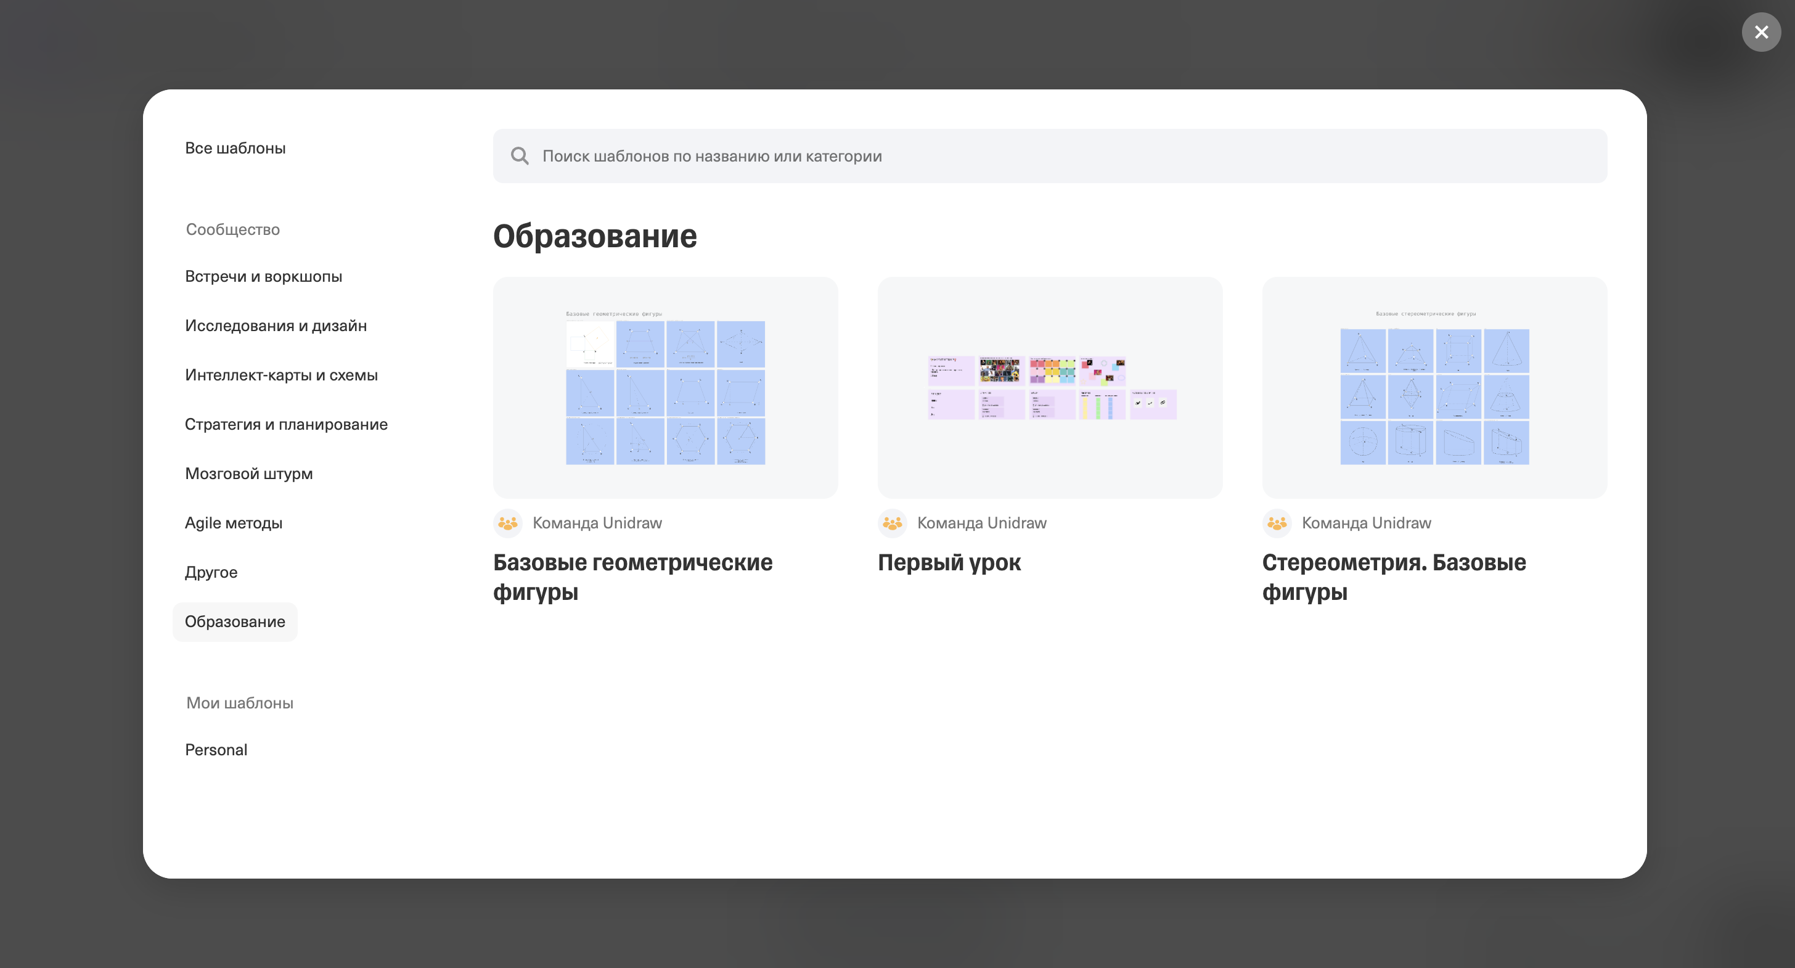
Task: Select the Другое category
Action: [211, 572]
